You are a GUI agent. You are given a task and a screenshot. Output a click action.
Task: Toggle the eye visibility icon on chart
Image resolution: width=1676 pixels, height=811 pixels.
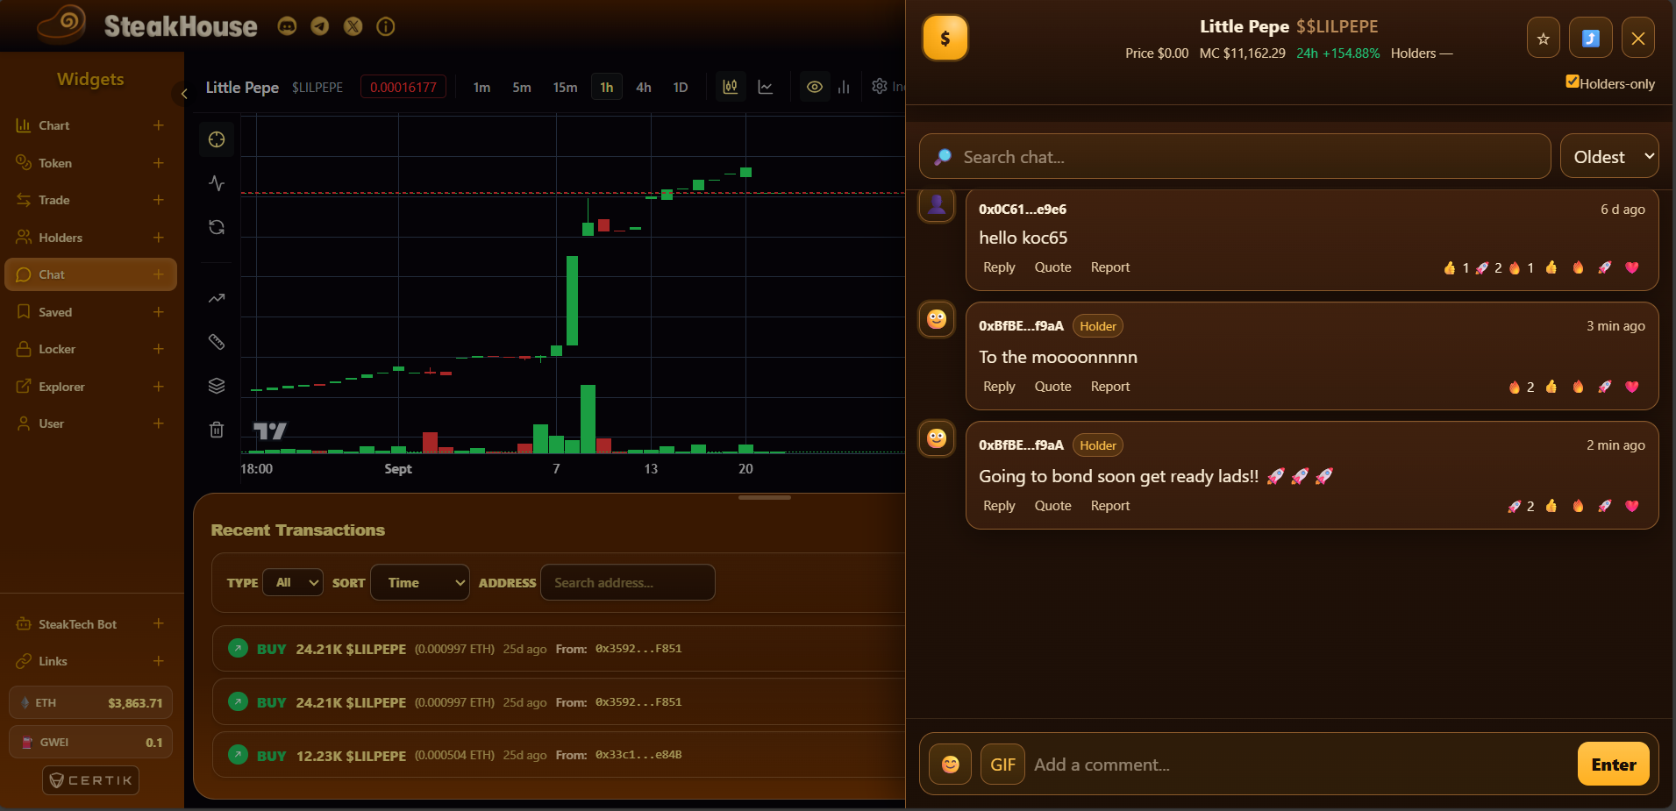pos(815,87)
